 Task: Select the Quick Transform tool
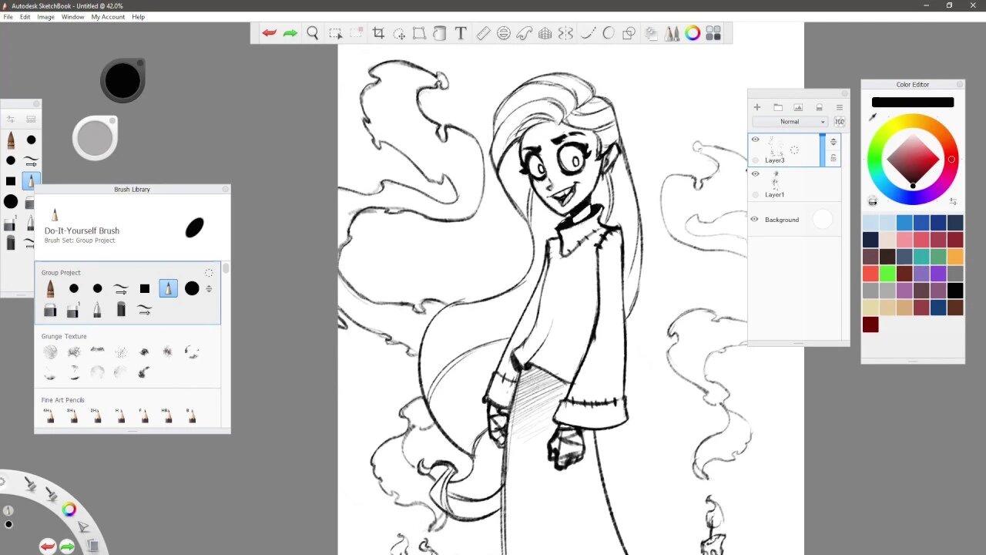click(x=399, y=33)
